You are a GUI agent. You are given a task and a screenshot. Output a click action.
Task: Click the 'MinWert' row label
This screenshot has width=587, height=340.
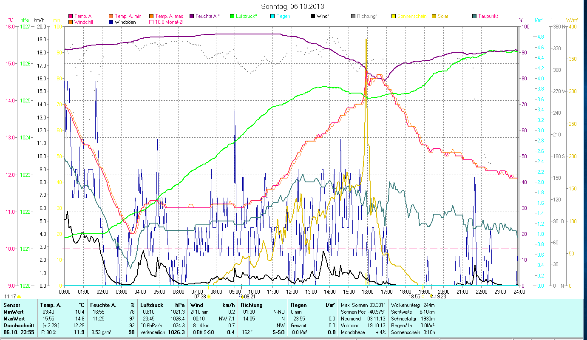point(13,312)
